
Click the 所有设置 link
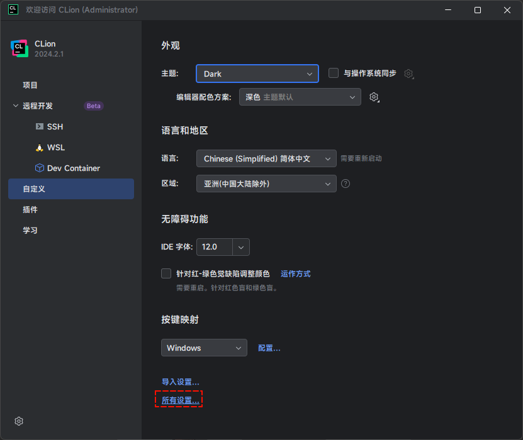pyautogui.click(x=178, y=399)
